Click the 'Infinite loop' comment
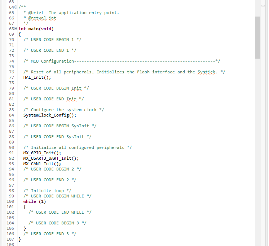Image resolution: width=269 pixels, height=246 pixels. (x=47, y=191)
